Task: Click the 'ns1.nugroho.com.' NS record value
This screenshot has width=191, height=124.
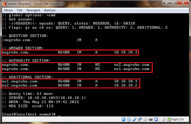Action: [x=133, y=69]
